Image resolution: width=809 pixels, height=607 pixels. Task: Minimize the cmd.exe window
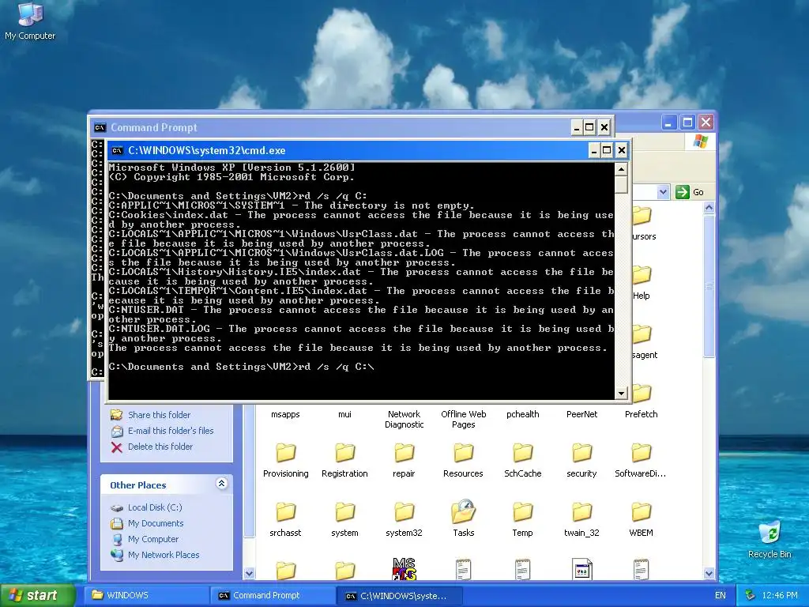pyautogui.click(x=593, y=151)
